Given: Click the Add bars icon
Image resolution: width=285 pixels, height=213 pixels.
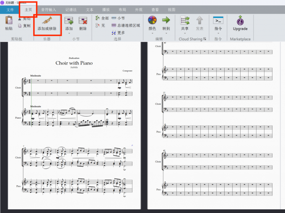Looking at the screenshot, I should coord(69,21).
